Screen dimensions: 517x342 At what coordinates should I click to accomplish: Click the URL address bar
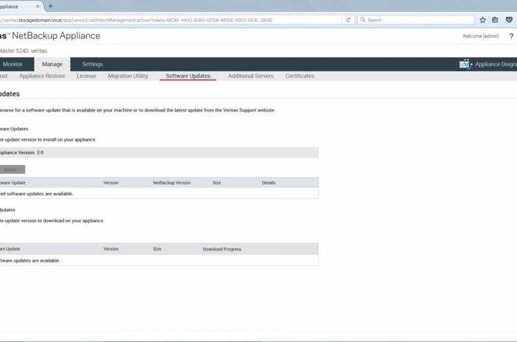(171, 20)
